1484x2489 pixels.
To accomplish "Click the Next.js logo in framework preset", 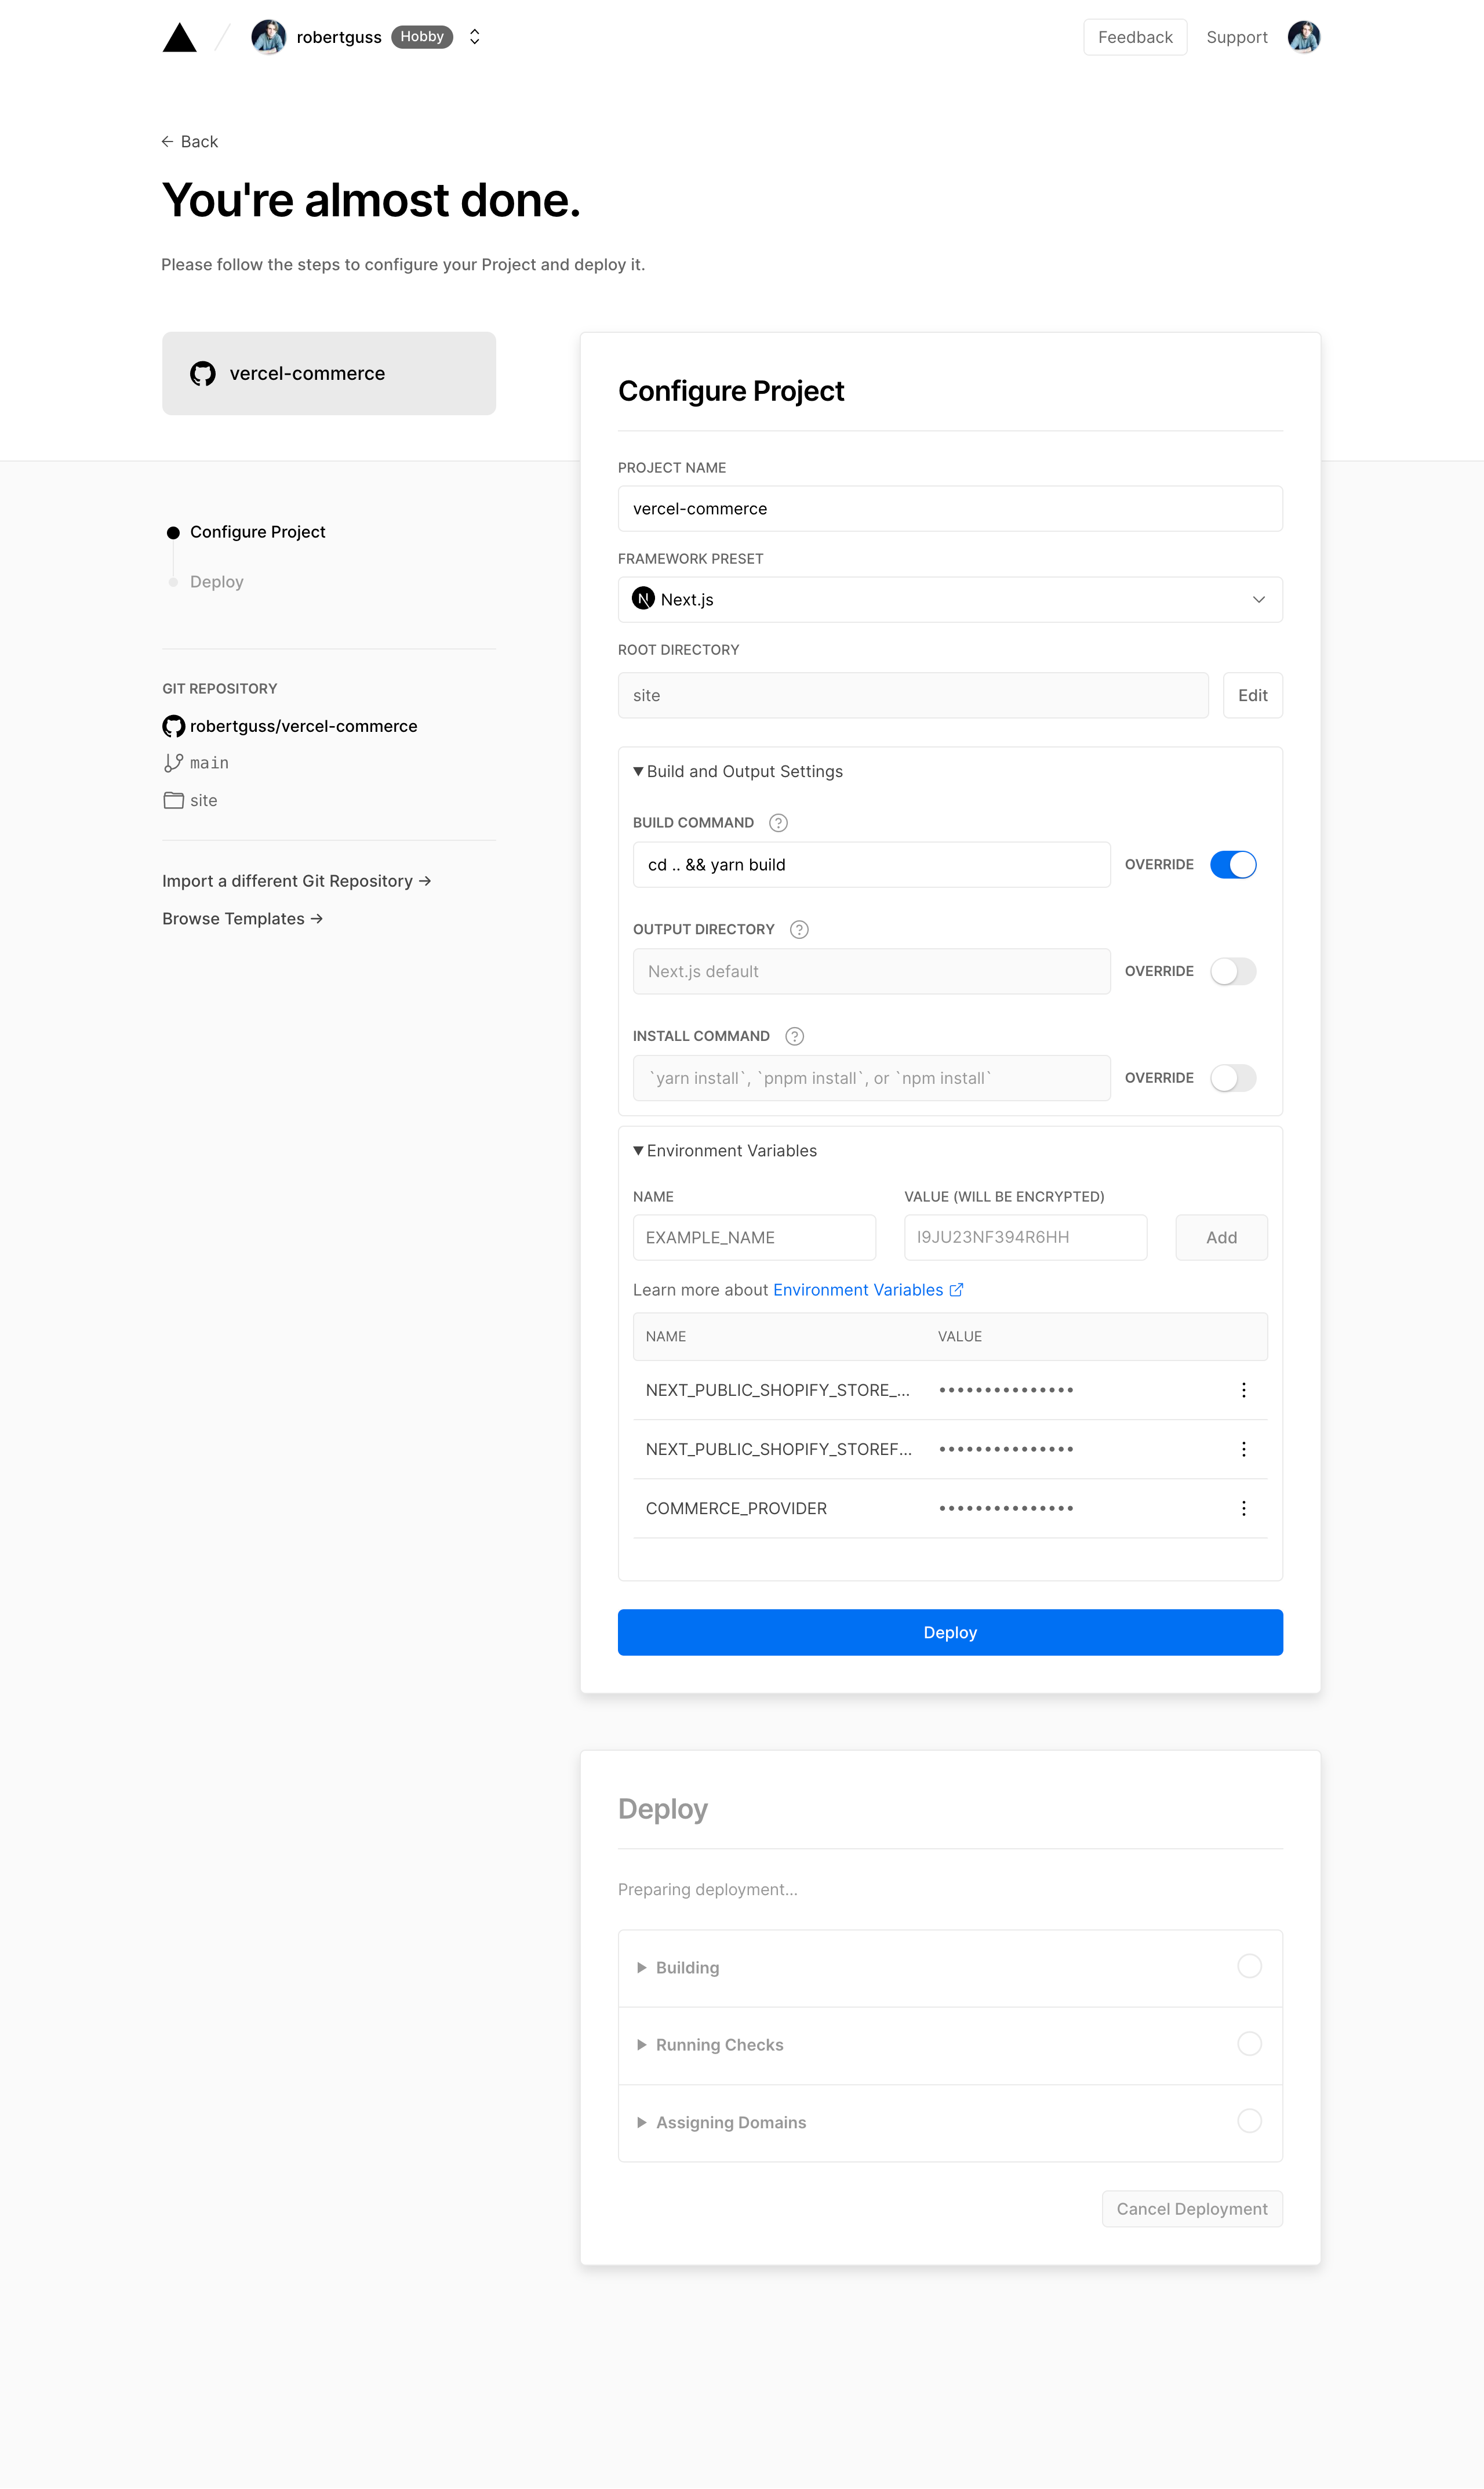I will [x=643, y=599].
